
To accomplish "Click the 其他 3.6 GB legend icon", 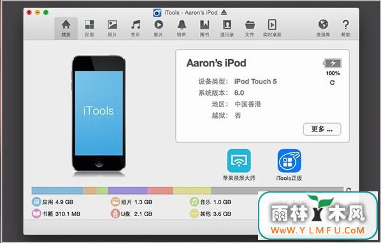I will point(194,214).
